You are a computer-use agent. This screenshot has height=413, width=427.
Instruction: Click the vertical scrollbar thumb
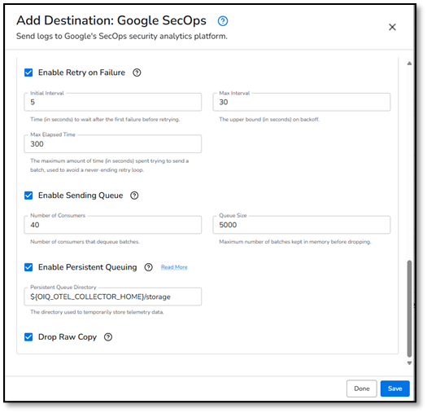click(409, 309)
